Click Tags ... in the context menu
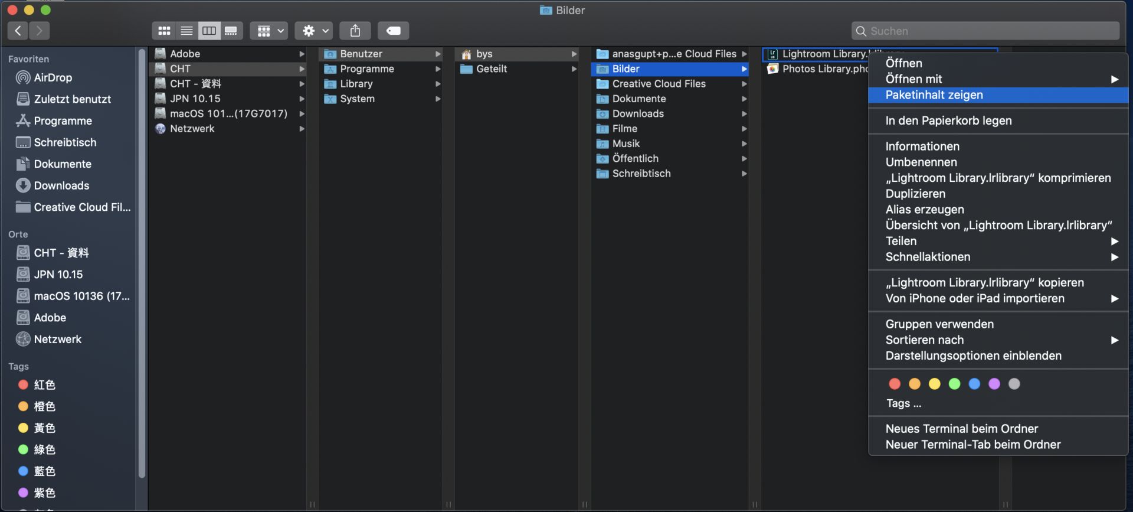 pyautogui.click(x=903, y=403)
